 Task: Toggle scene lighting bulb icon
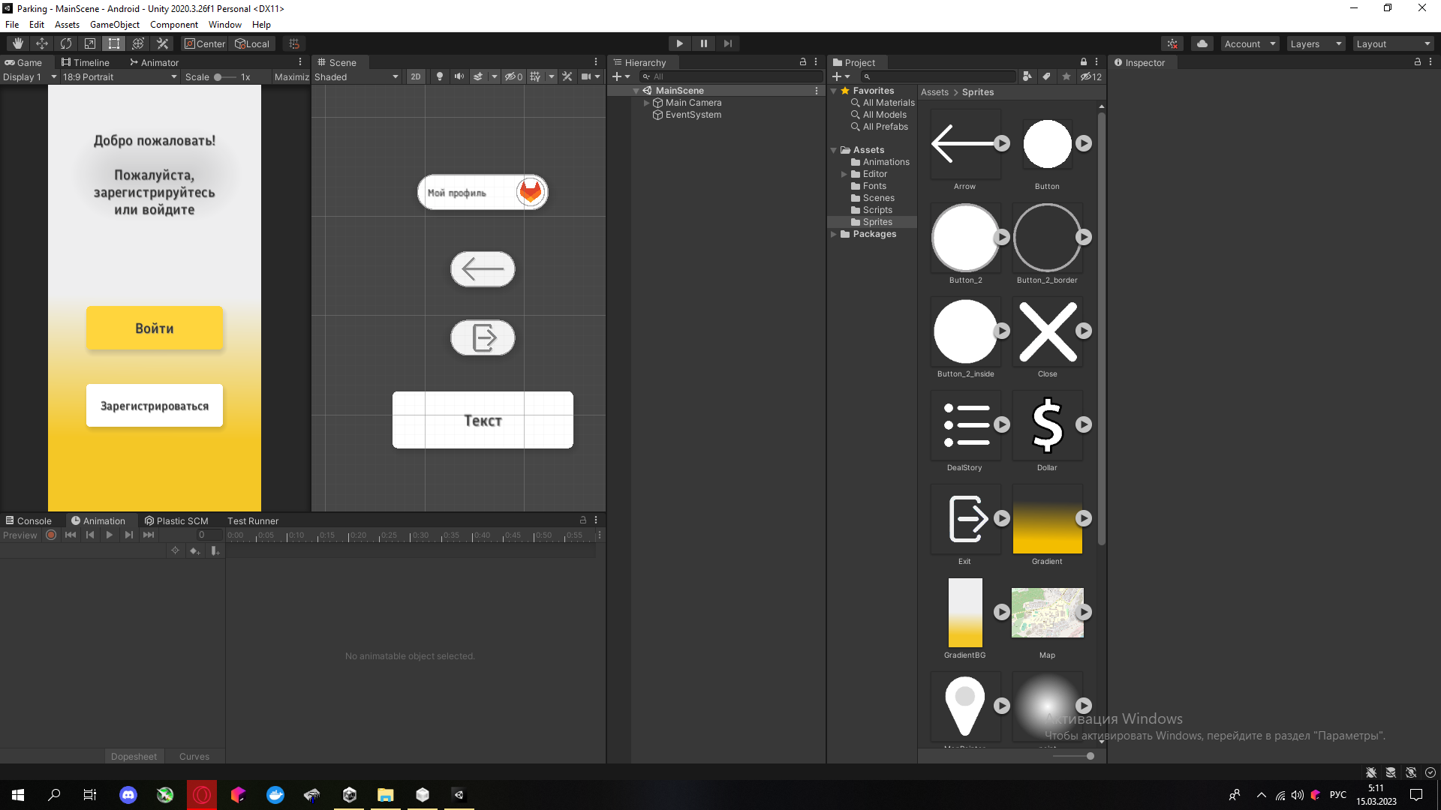440,76
